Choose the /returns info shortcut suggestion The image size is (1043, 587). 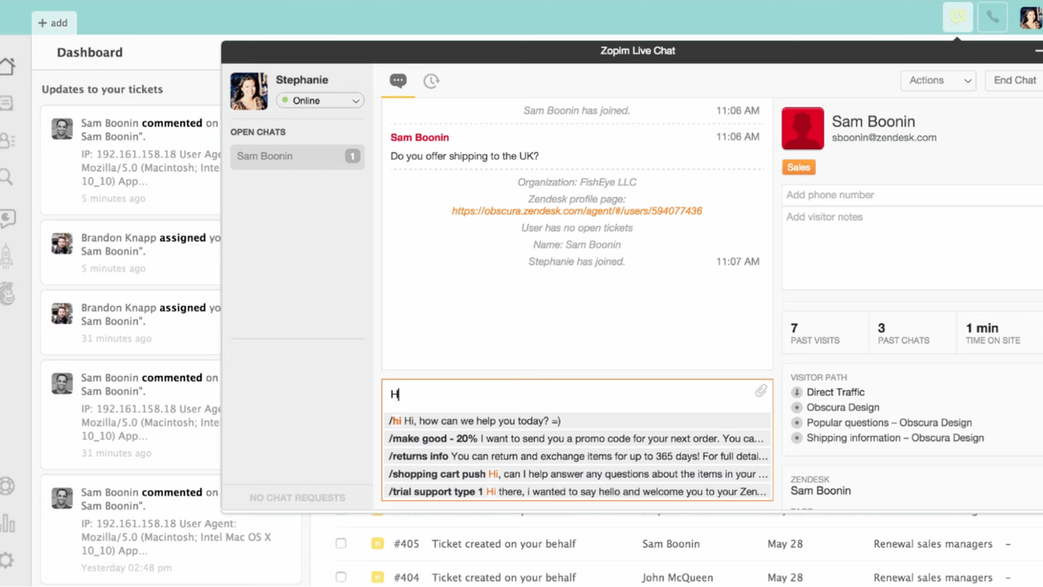[x=576, y=457]
